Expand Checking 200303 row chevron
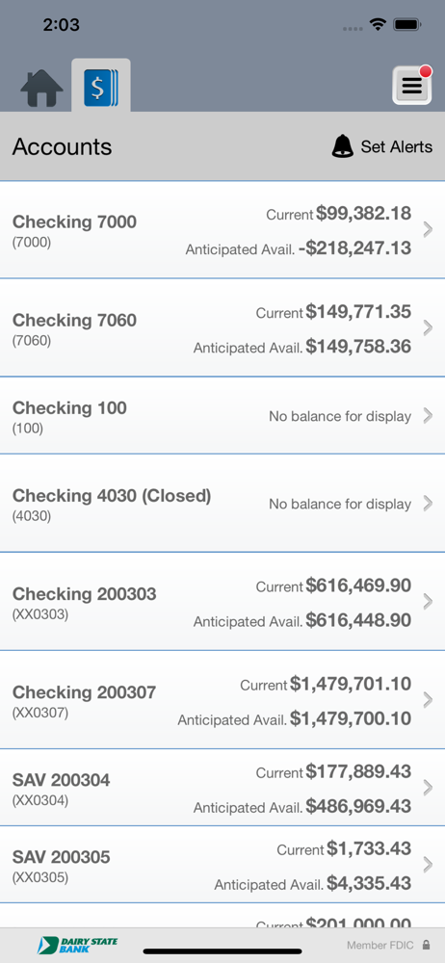The width and height of the screenshot is (445, 963). point(429,602)
